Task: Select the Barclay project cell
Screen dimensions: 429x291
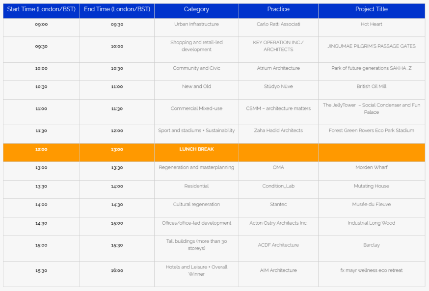Action: point(371,245)
